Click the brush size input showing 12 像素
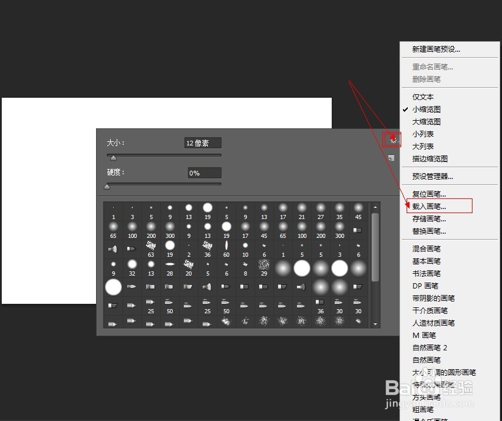The height and width of the screenshot is (421, 502). coord(202,142)
